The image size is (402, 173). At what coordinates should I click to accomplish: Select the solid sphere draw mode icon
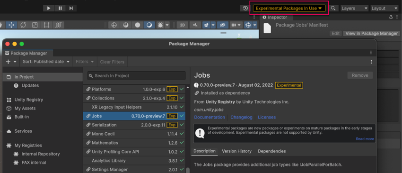click(138, 25)
